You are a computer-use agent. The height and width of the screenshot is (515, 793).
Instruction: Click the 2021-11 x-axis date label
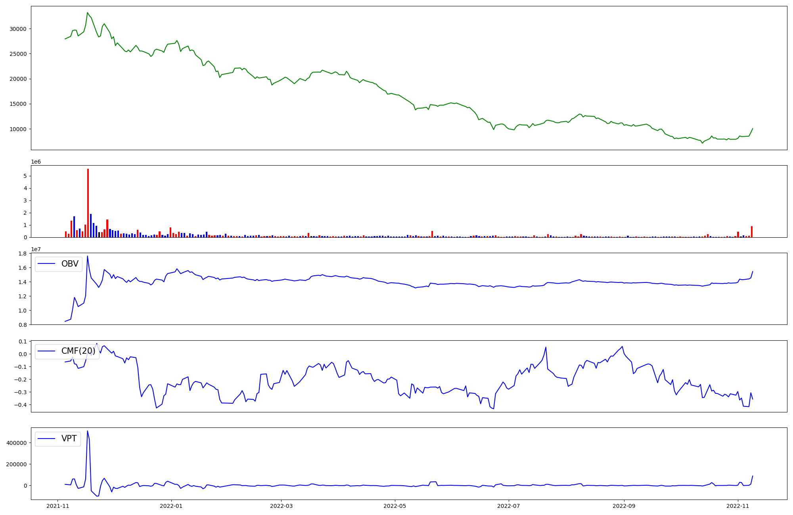58,506
